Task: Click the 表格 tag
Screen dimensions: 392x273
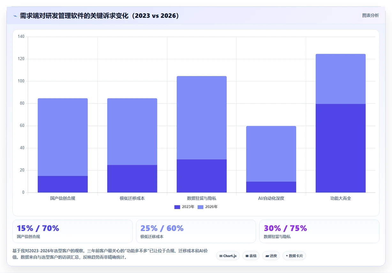Action: (251, 256)
